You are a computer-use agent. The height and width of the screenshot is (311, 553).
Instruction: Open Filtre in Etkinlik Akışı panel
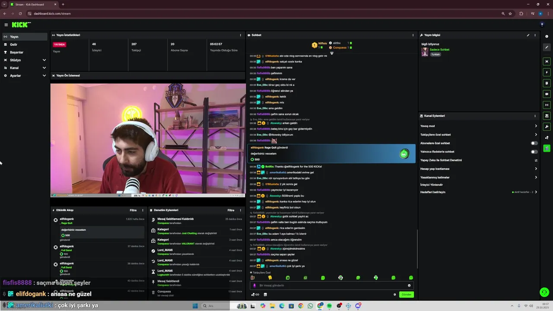[133, 210]
